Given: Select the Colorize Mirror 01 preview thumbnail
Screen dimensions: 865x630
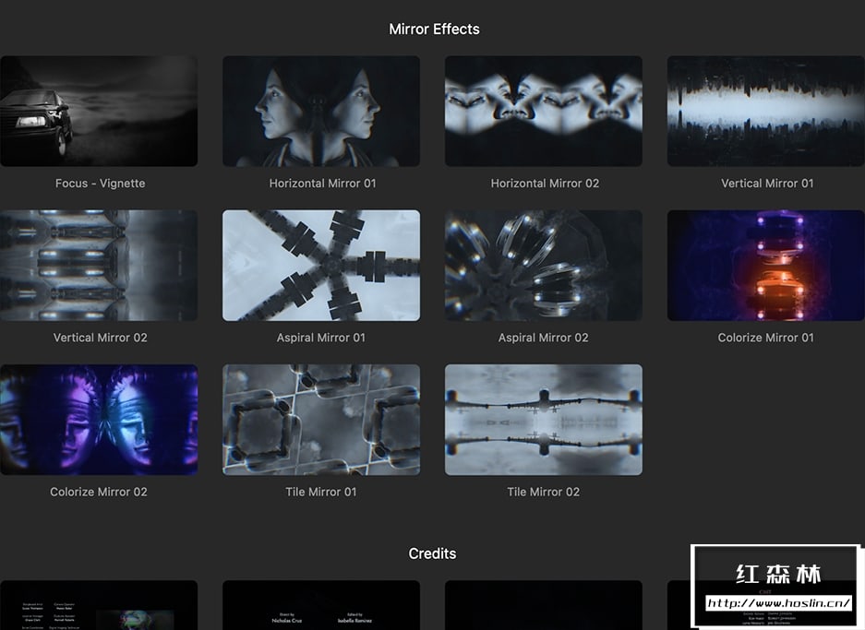Looking at the screenshot, I should (x=765, y=265).
